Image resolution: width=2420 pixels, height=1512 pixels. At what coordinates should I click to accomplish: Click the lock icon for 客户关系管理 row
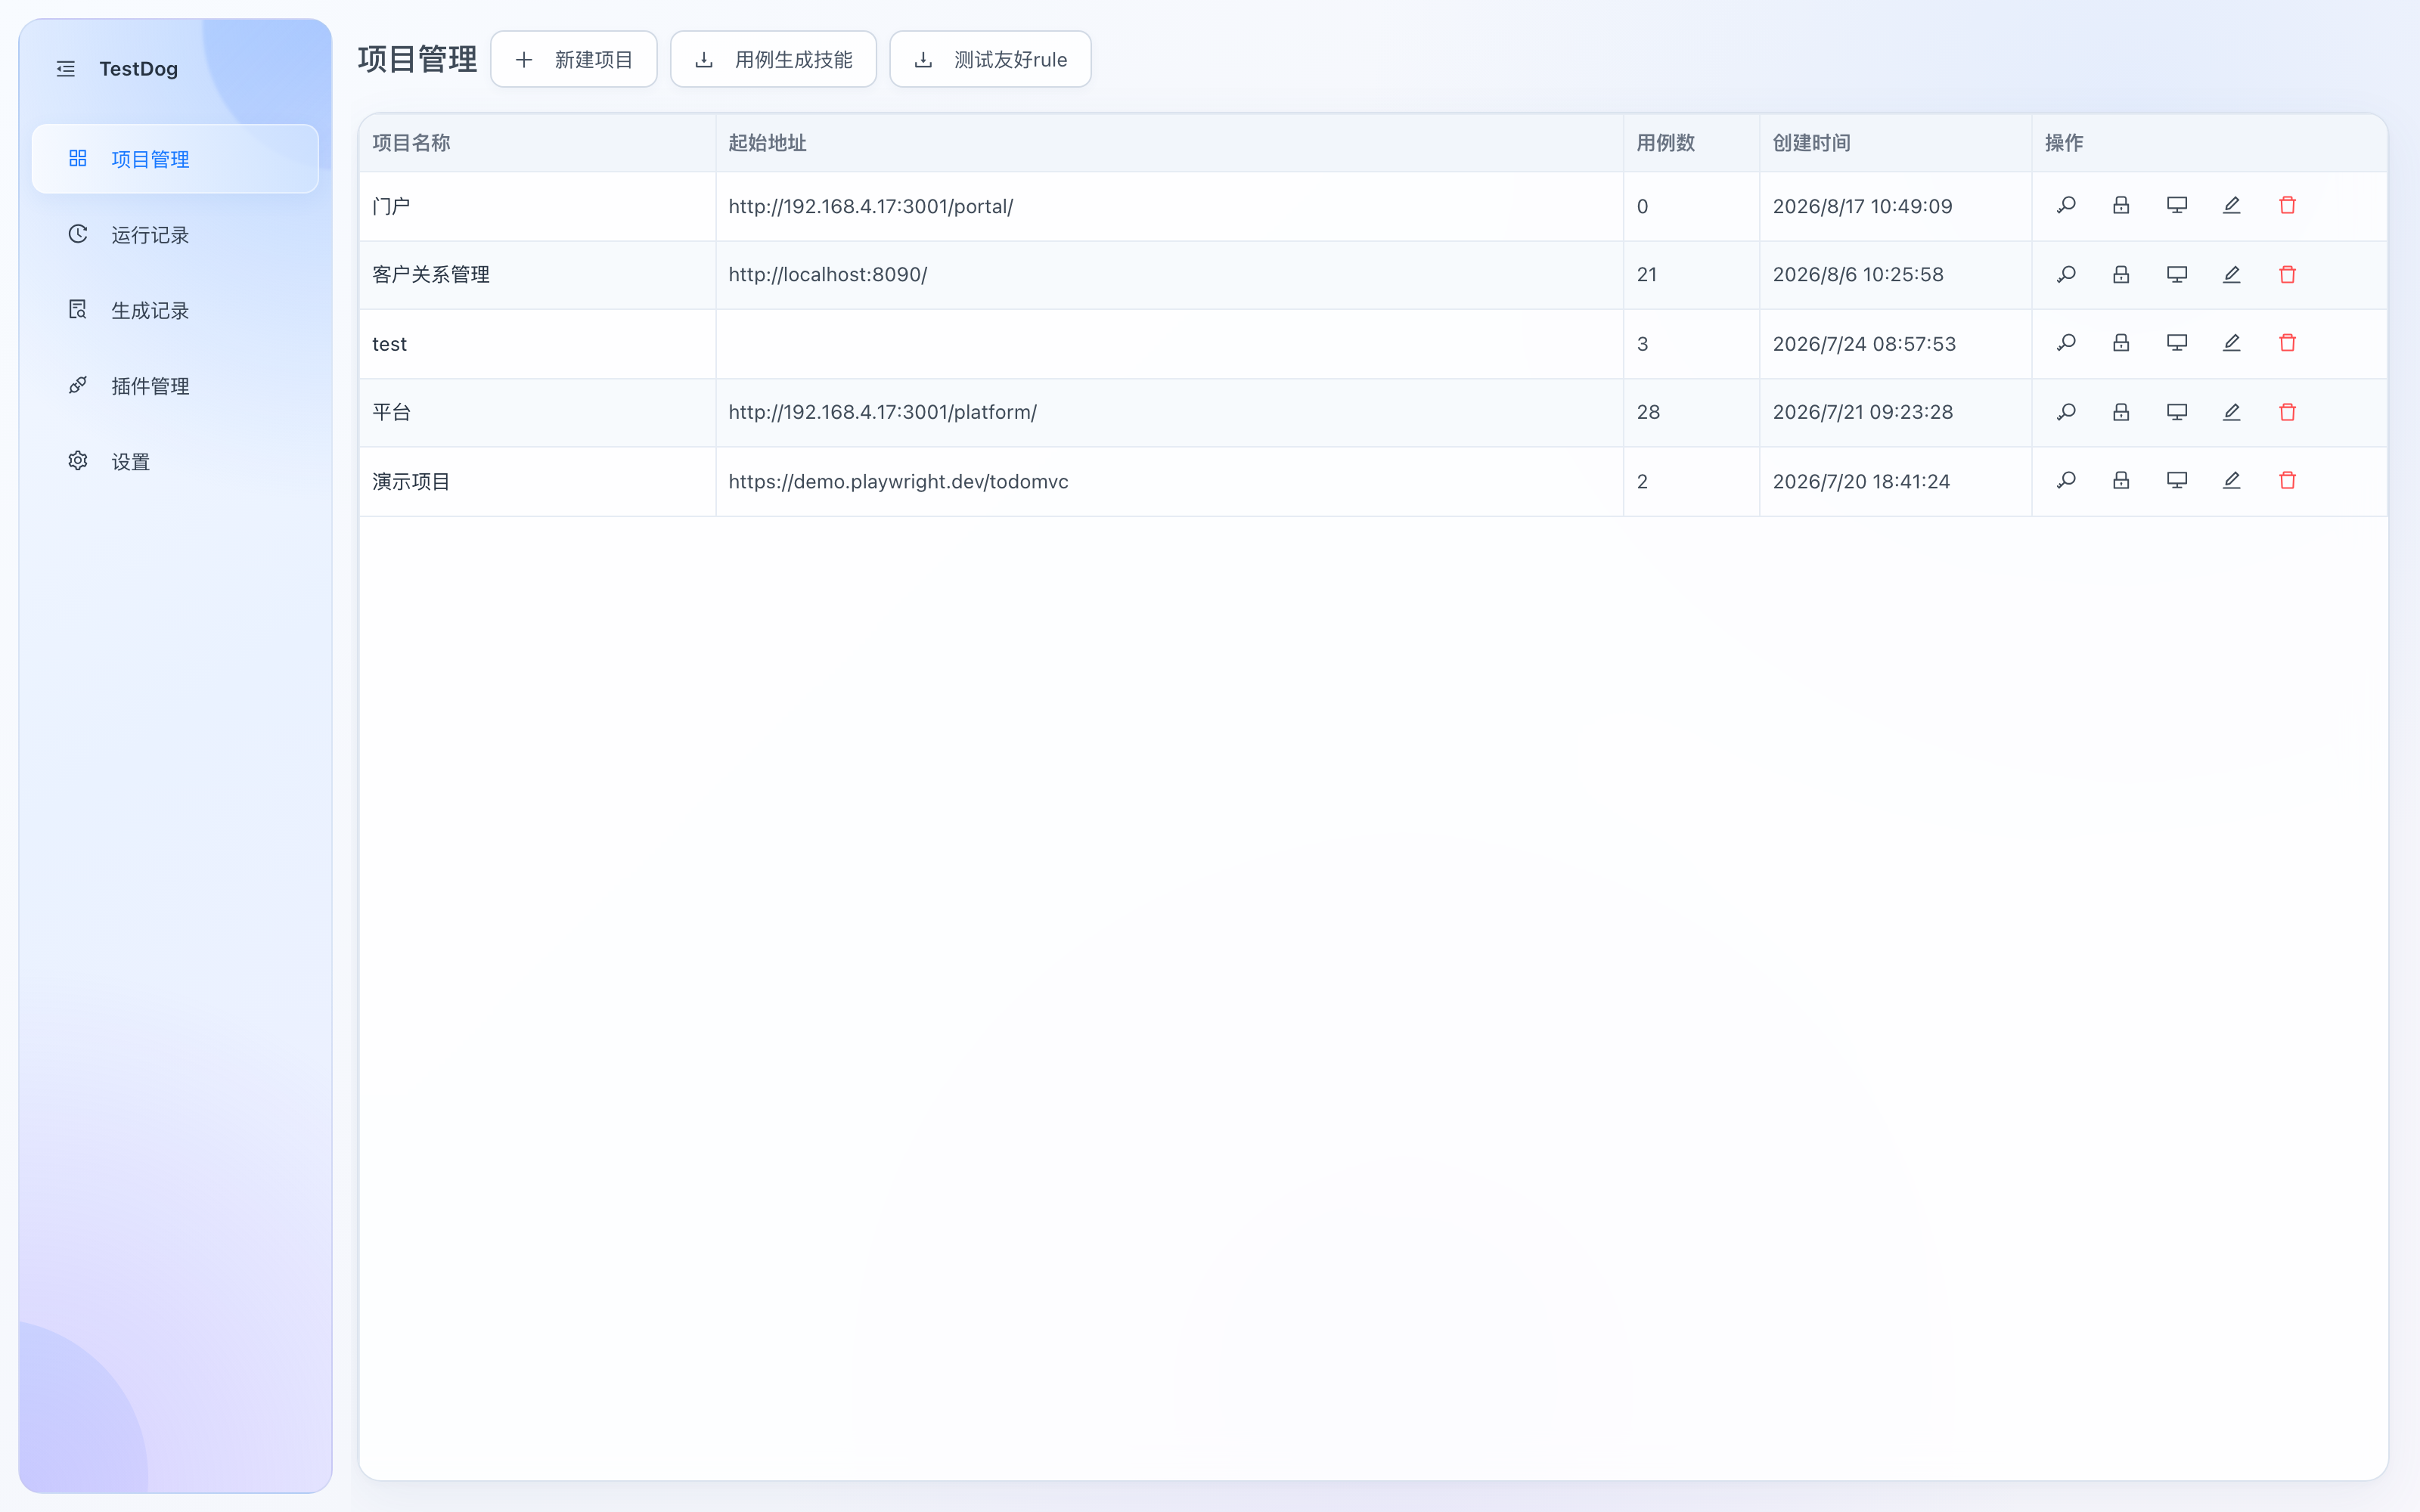point(2121,275)
